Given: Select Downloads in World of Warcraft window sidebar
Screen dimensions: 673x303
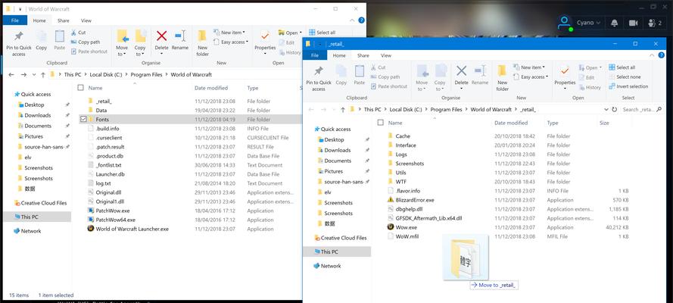Looking at the screenshot, I should pos(37,115).
